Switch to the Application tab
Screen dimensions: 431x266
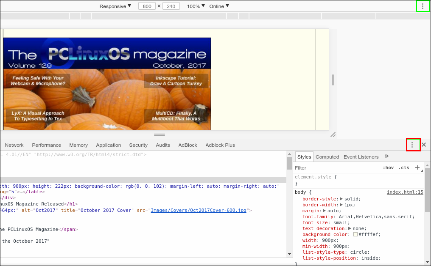[108, 145]
